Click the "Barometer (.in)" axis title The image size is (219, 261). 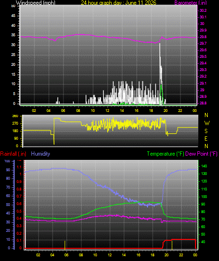(x=190, y=3)
